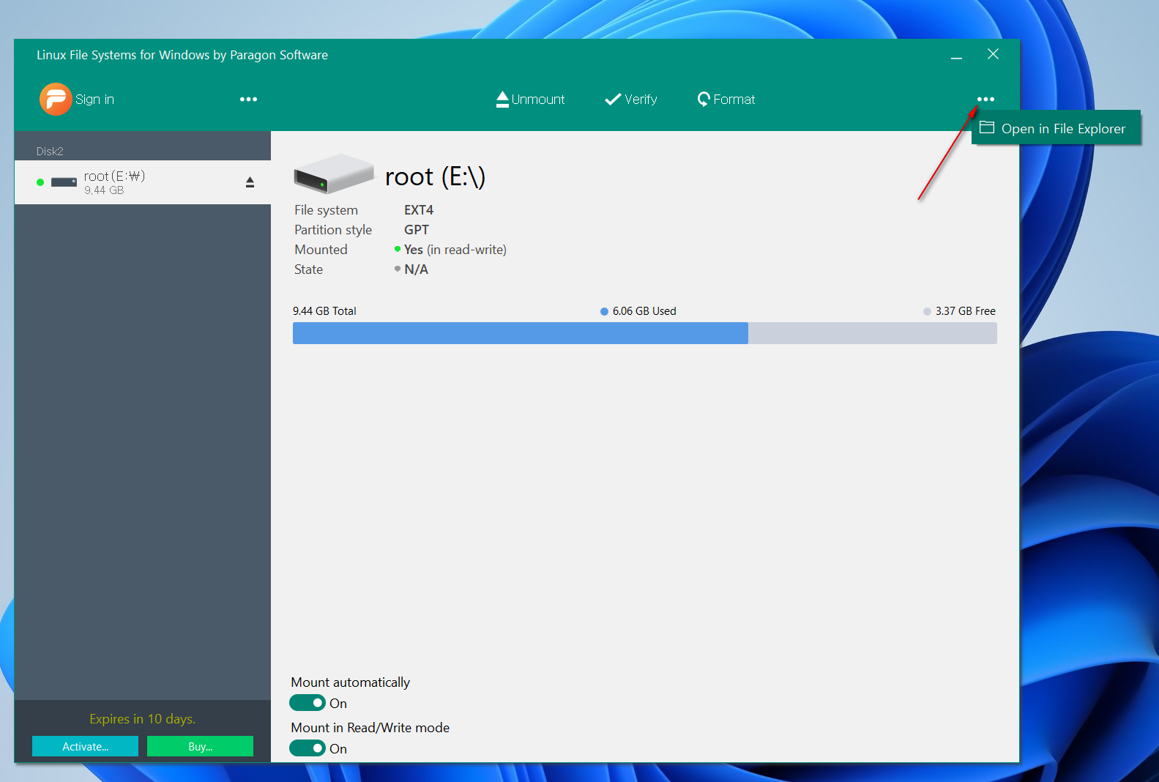The width and height of the screenshot is (1159, 782).
Task: Click the small drive icon in sidebar
Action: click(x=64, y=182)
